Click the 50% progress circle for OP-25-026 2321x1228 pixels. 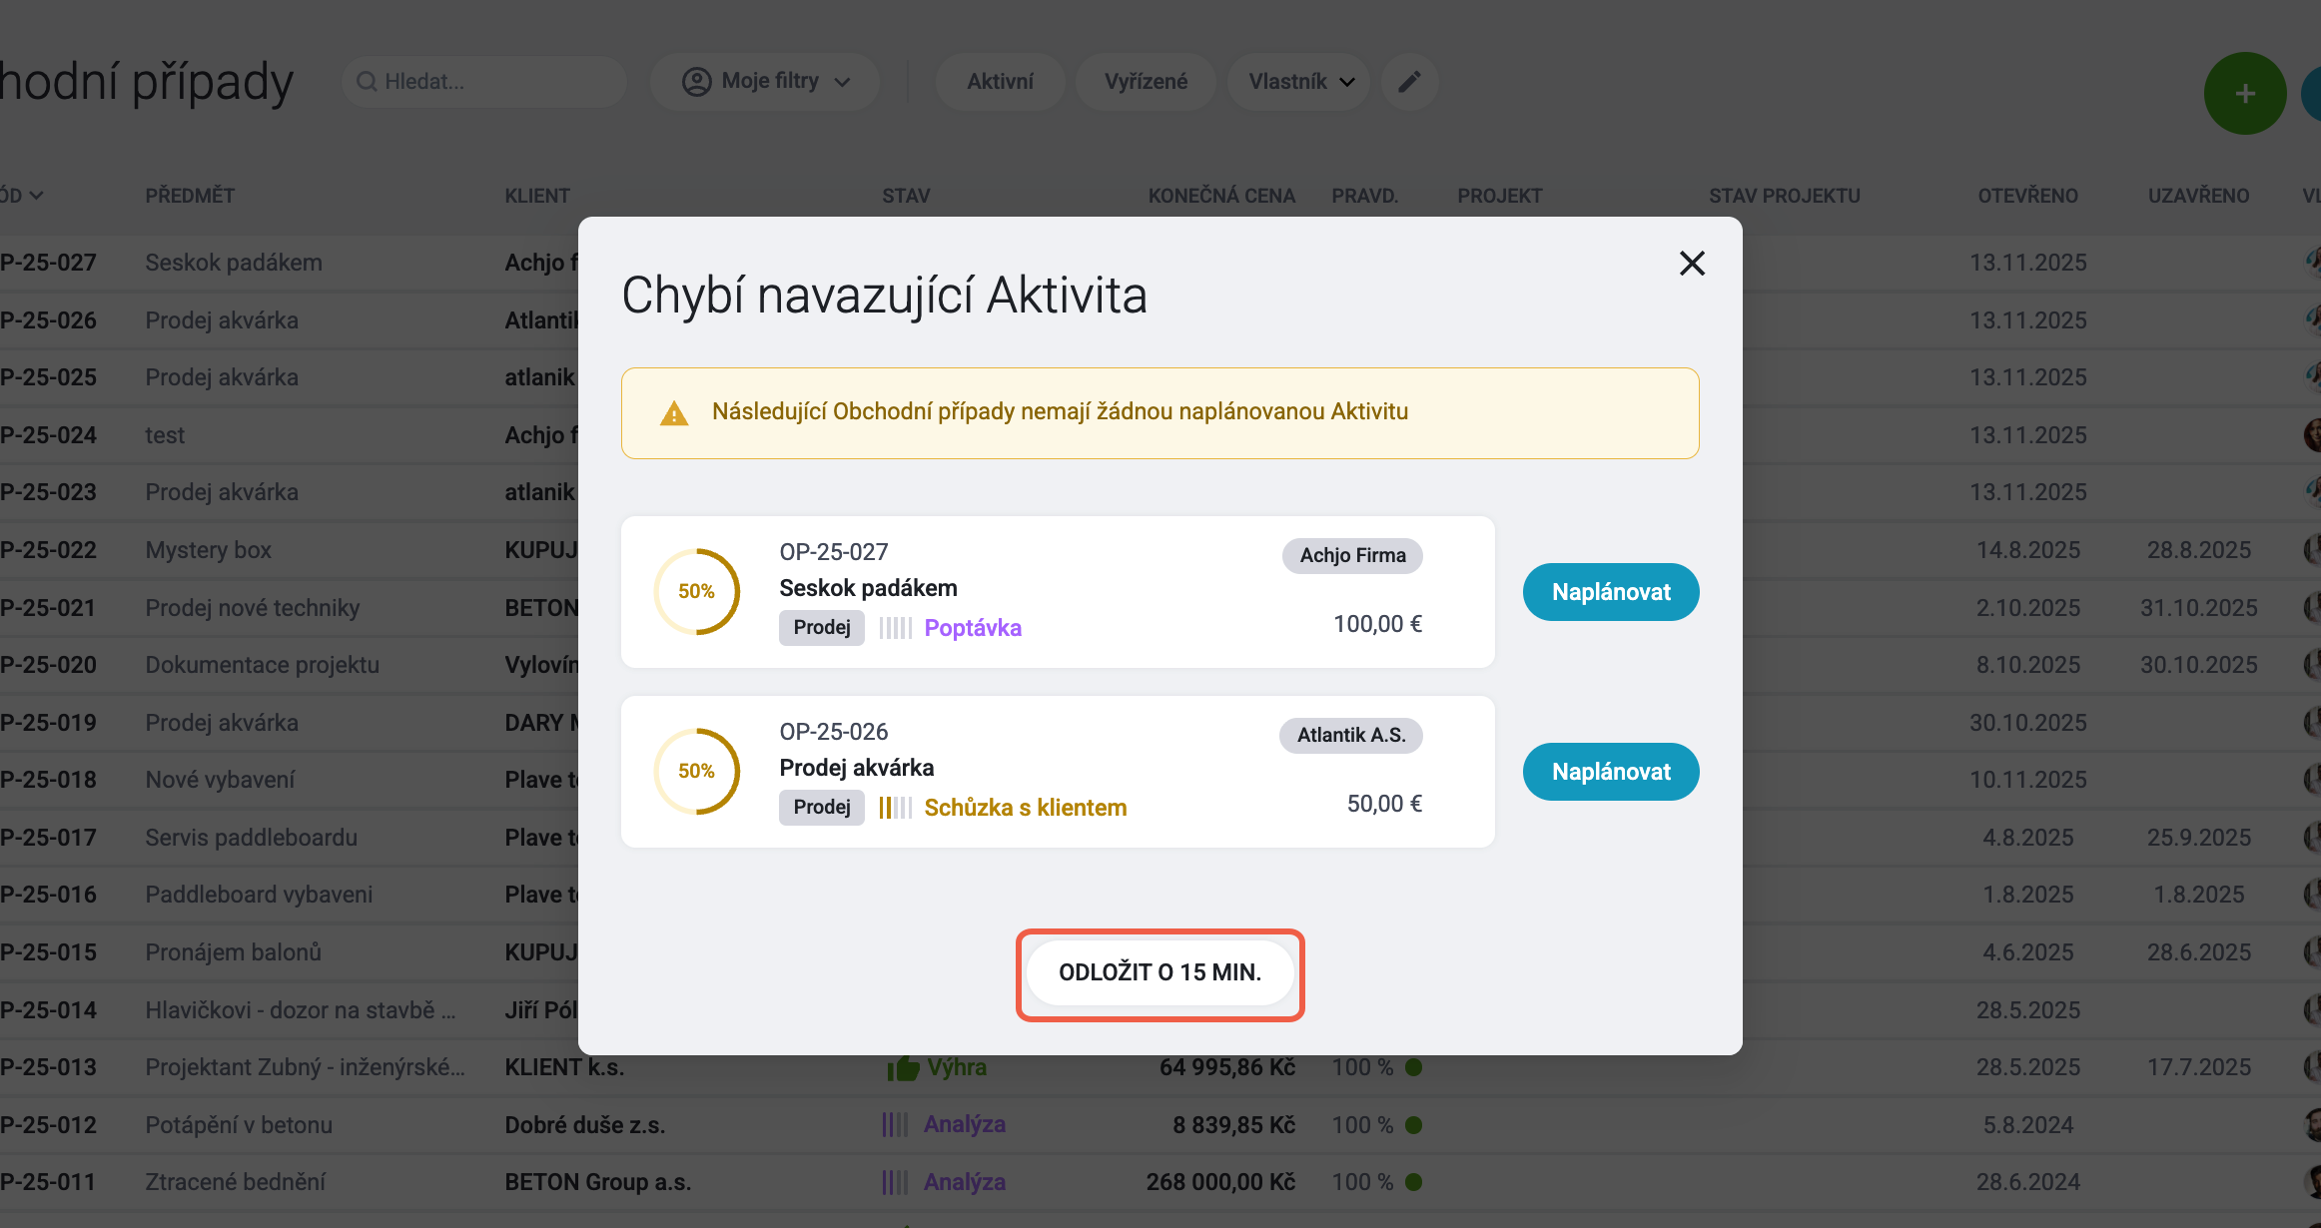(x=696, y=771)
